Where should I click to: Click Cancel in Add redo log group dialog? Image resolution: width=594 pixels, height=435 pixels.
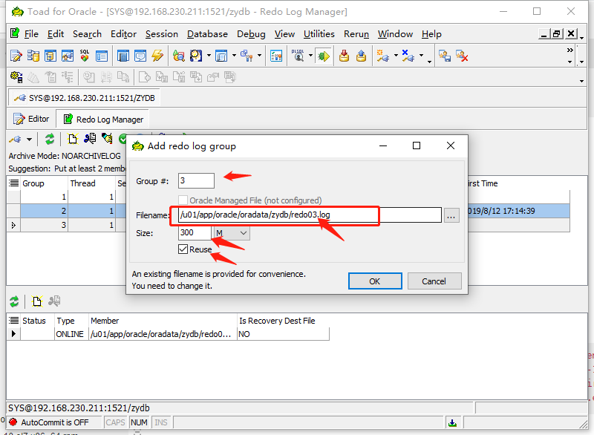(x=434, y=281)
